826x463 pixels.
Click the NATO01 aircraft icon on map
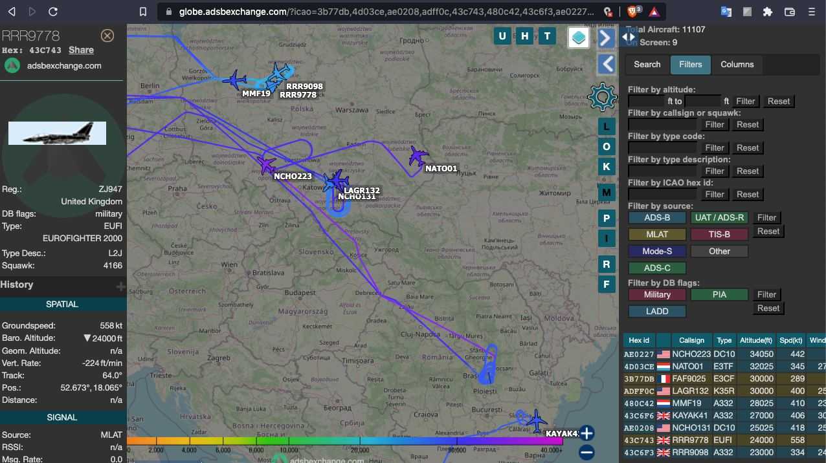(418, 156)
